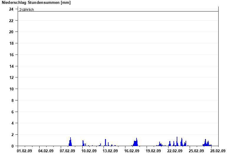The width and height of the screenshot is (236, 162).
Task: Click the 2-jährlich threshold line label
Action: pyautogui.click(x=27, y=10)
